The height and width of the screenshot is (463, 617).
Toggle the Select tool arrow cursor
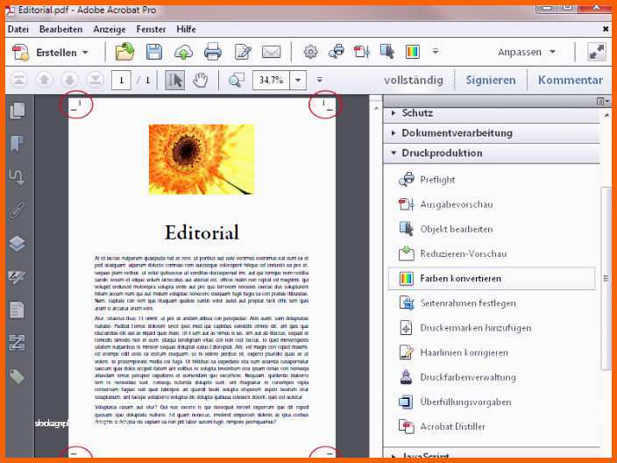(x=175, y=80)
